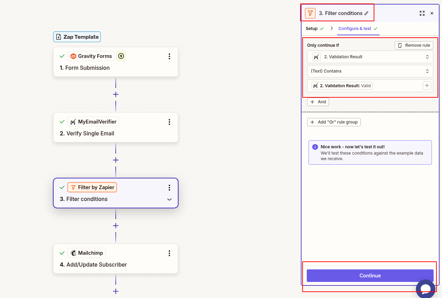Collapse step 3 using its chevron
The width and height of the screenshot is (442, 298).
pos(169,199)
